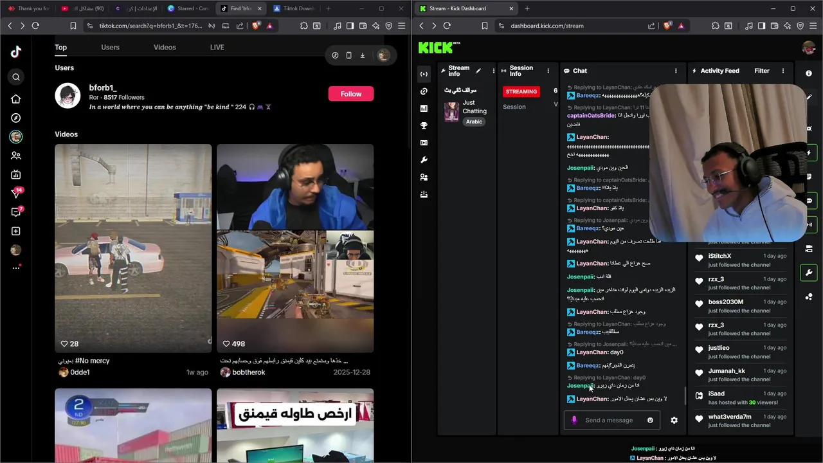The image size is (823, 463).
Task: Click the TikTok download app icon
Action: pyautogui.click(x=363, y=55)
